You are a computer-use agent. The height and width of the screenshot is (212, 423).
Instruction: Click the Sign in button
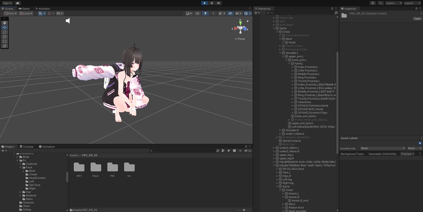7,3
